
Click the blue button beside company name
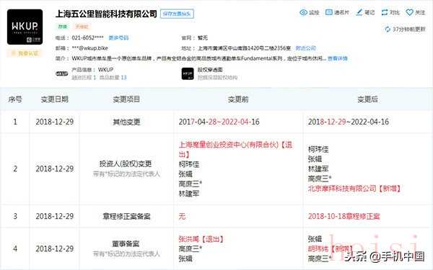(x=177, y=14)
